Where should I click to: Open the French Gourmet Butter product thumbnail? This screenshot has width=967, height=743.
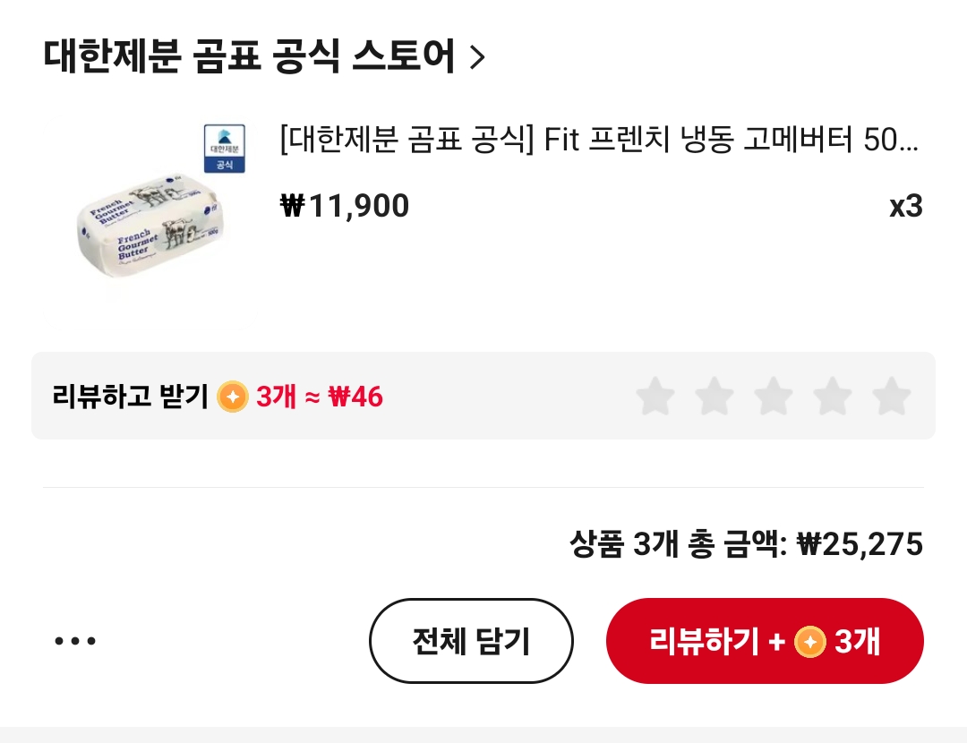tap(148, 222)
